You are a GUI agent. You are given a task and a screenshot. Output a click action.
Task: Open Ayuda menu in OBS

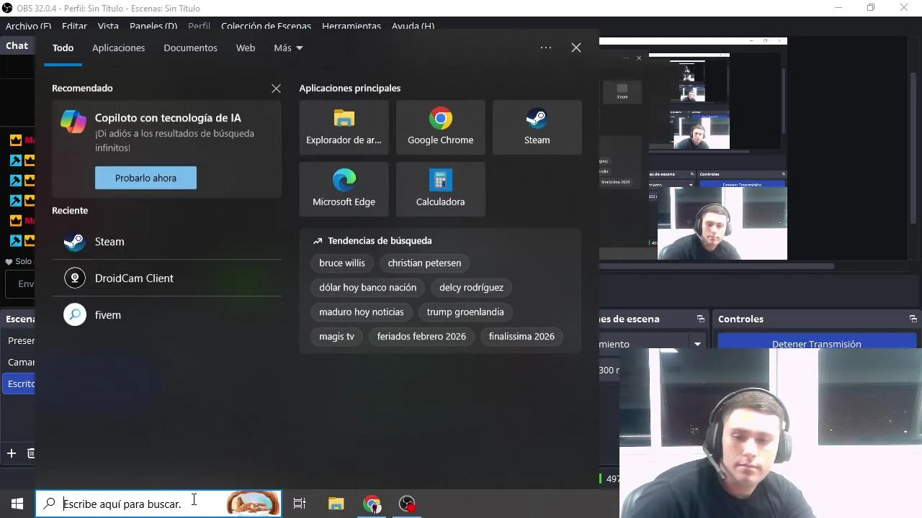[x=413, y=26]
